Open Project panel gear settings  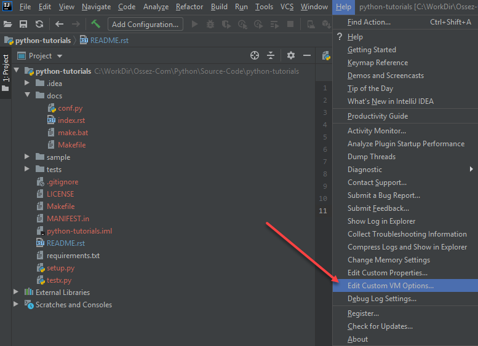(x=291, y=55)
